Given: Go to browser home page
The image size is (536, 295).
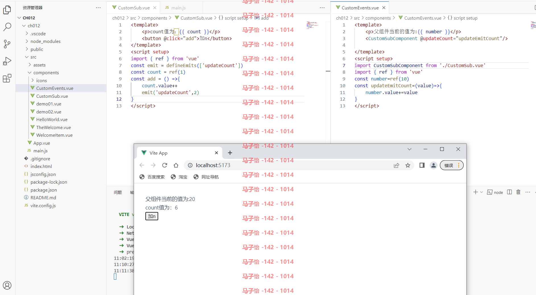Looking at the screenshot, I should (x=176, y=165).
